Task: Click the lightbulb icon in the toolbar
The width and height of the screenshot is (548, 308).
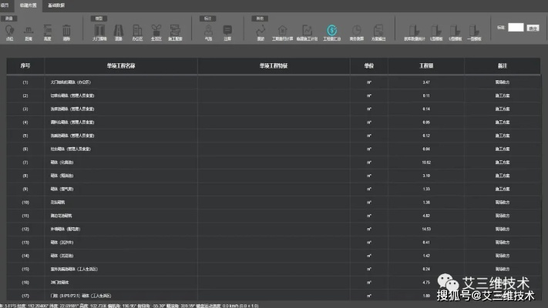Action: 11,30
